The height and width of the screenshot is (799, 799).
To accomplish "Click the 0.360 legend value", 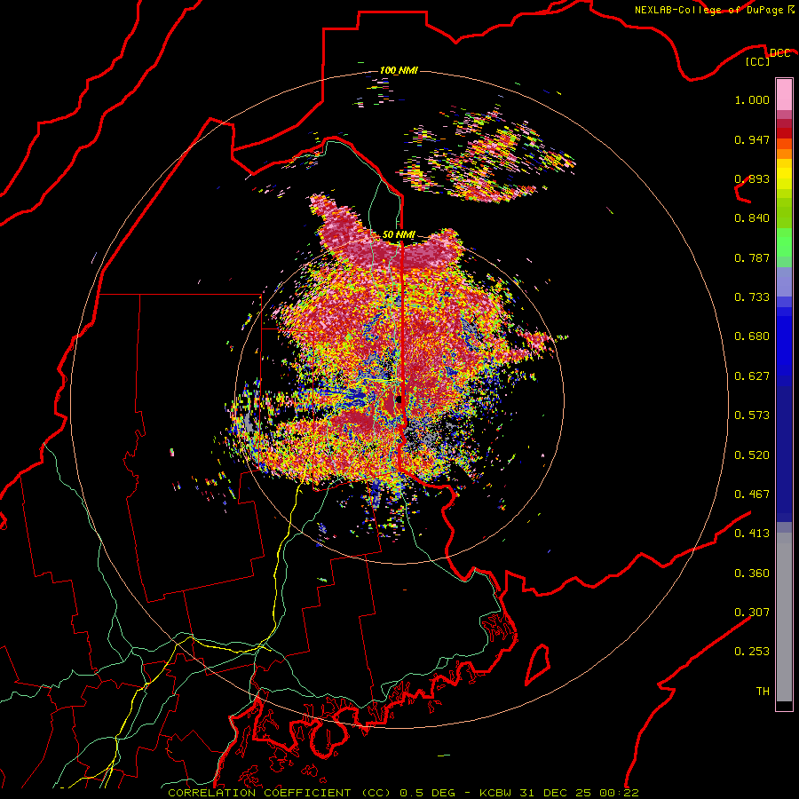I will (752, 574).
